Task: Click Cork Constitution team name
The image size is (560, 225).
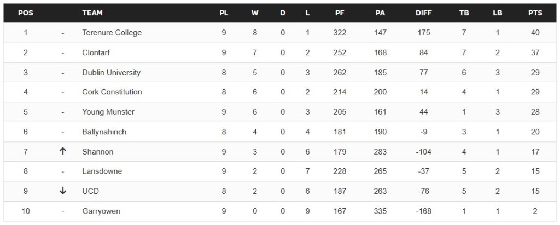Action: point(112,92)
